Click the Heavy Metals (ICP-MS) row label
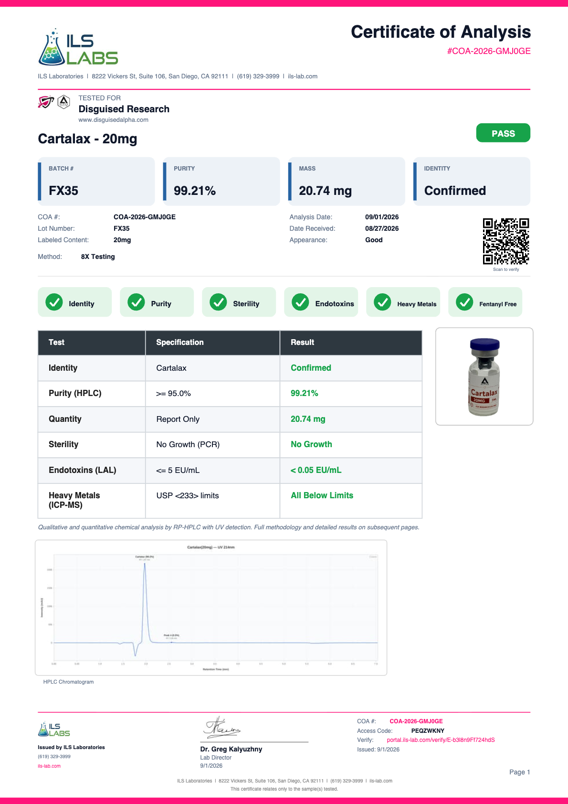 [74, 500]
